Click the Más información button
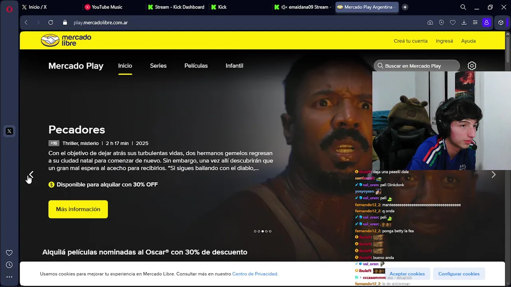Screen dimensions: 511x287 [x=78, y=209]
